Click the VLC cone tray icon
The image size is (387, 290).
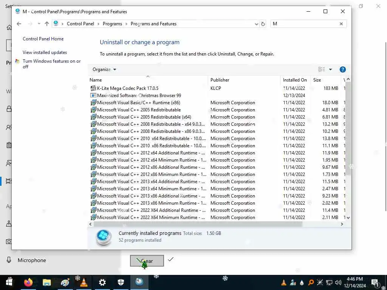[284, 282]
